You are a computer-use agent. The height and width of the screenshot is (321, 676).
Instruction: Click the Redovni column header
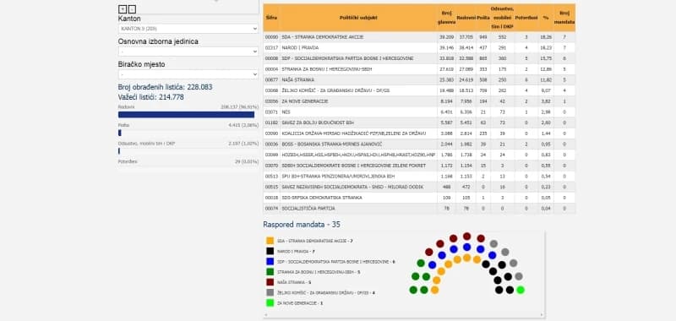pyautogui.click(x=466, y=18)
